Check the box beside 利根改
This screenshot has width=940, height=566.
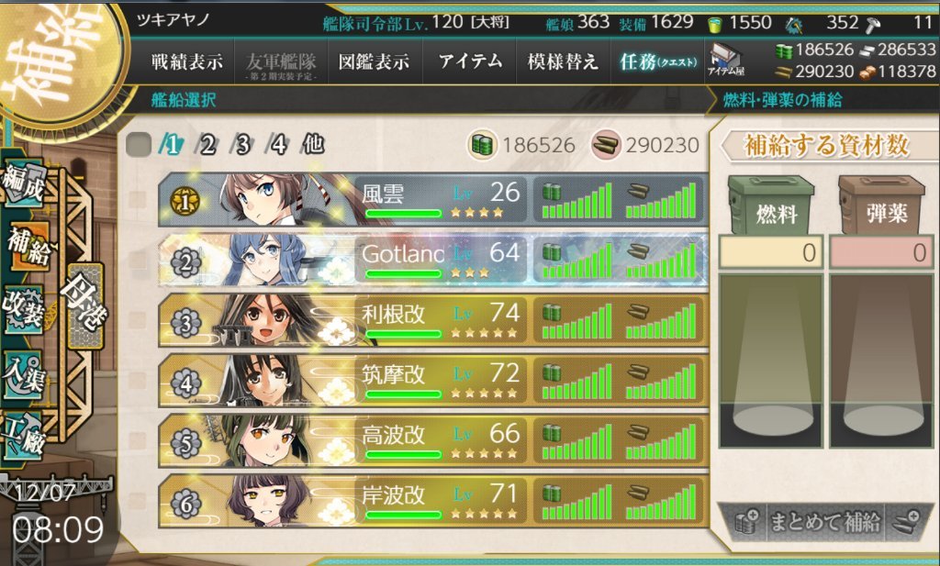pyautogui.click(x=138, y=320)
